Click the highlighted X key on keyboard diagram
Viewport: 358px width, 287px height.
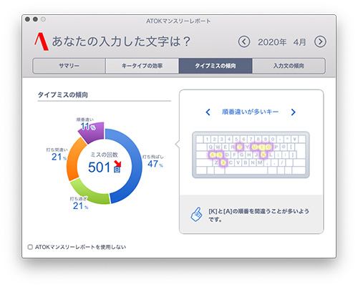pos(223,162)
